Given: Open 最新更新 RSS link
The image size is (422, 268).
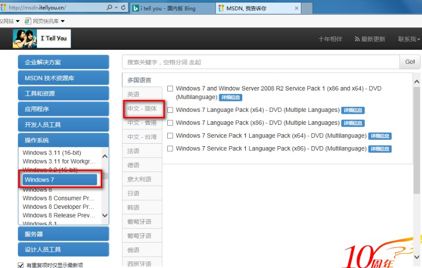Looking at the screenshot, I should tap(370, 39).
